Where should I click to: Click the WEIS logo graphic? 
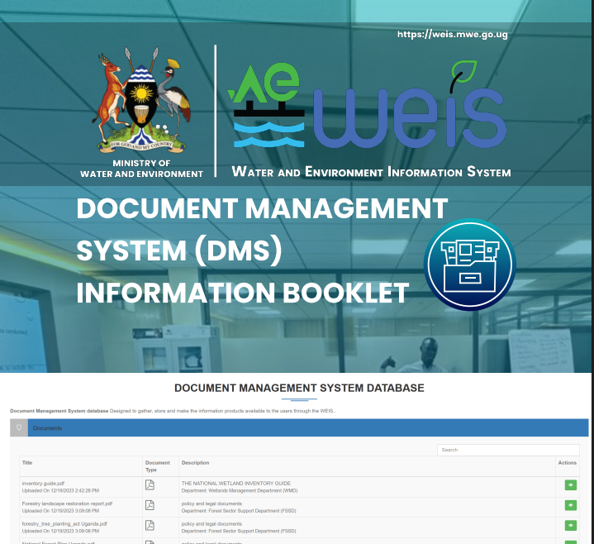367,104
